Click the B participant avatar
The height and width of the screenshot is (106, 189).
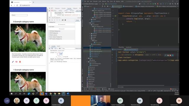[159, 101]
